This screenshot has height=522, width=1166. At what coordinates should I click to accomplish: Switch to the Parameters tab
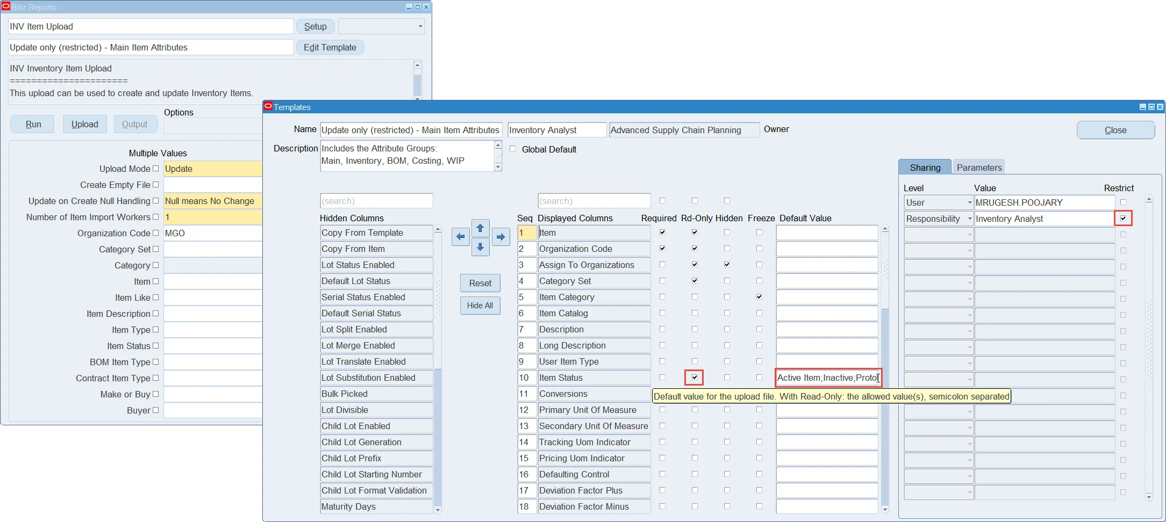pos(979,168)
